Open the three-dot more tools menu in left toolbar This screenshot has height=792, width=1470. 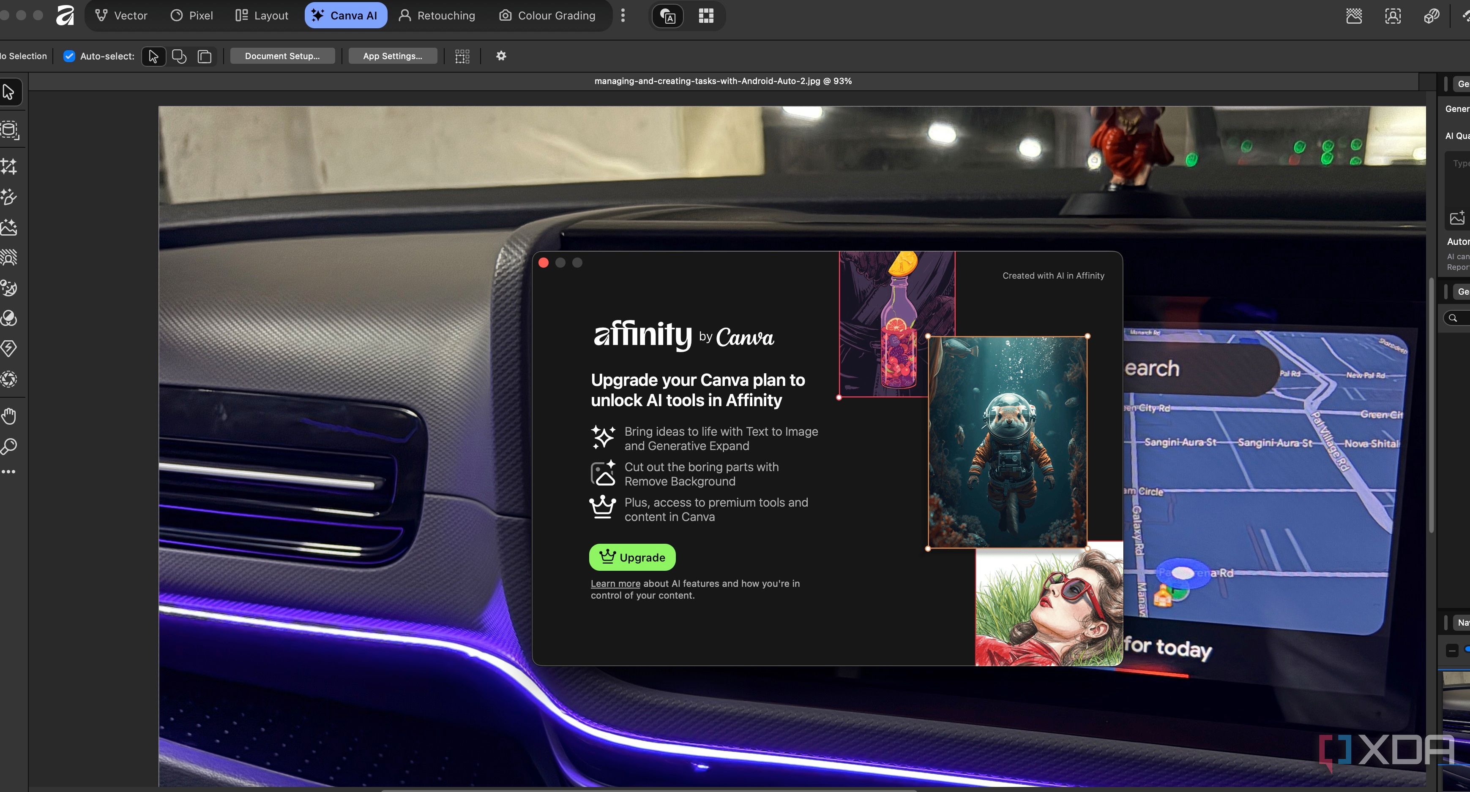[x=8, y=472]
